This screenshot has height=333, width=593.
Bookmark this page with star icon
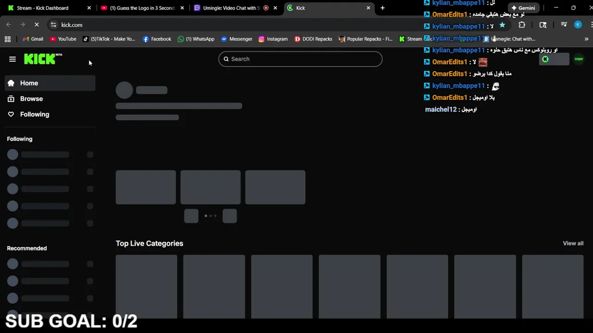point(502,25)
